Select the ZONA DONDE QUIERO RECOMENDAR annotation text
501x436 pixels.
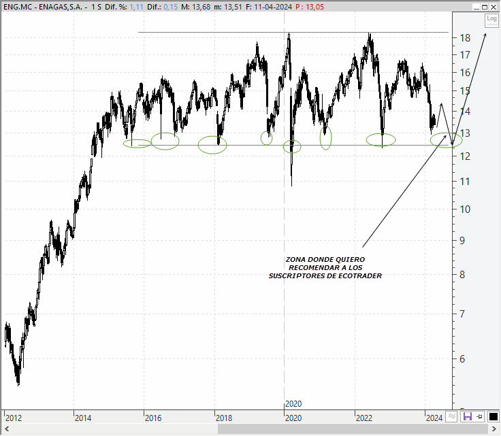click(325, 268)
